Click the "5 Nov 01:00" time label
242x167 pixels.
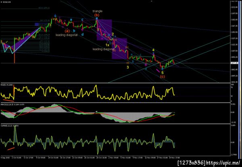[125, 158]
